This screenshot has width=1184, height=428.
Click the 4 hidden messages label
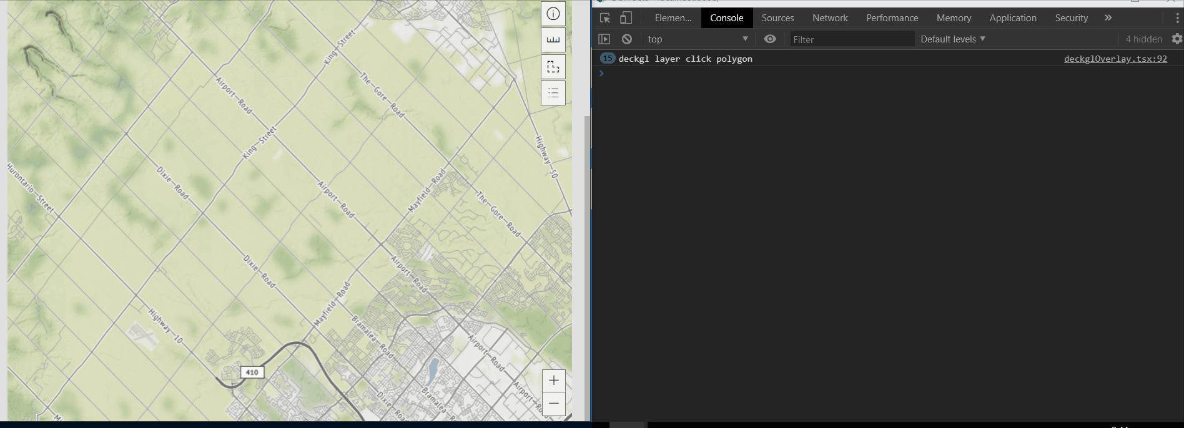point(1143,39)
